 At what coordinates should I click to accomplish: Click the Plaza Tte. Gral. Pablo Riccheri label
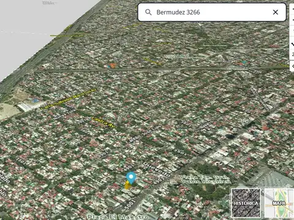(205, 180)
